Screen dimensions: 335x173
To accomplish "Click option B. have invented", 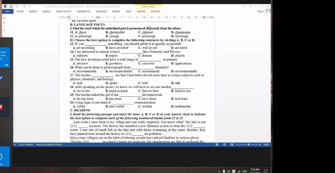I will tap(117, 48).
